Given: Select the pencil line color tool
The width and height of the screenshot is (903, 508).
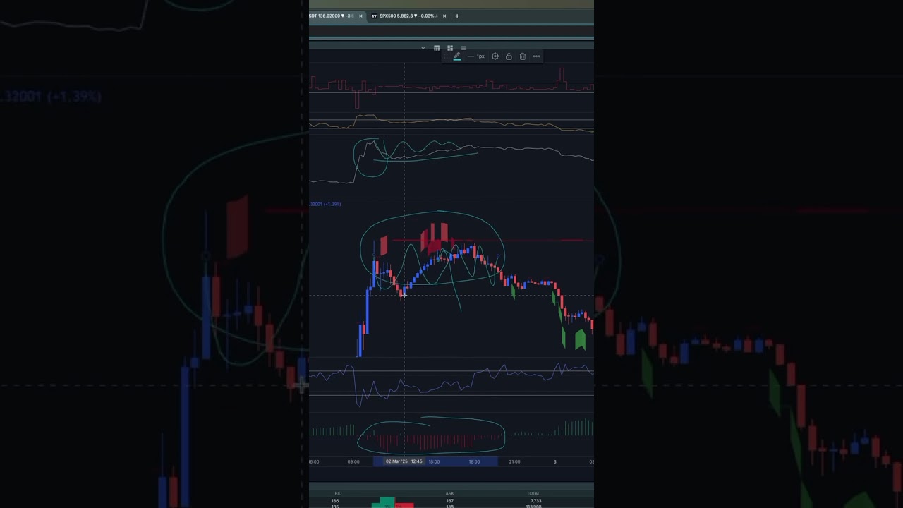Looking at the screenshot, I should pos(457,56).
